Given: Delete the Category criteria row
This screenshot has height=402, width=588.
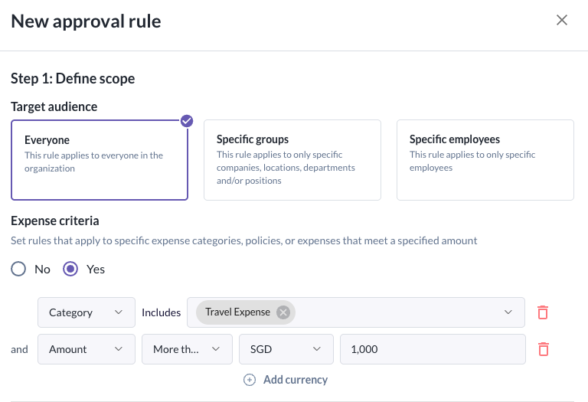Looking at the screenshot, I should [x=543, y=312].
